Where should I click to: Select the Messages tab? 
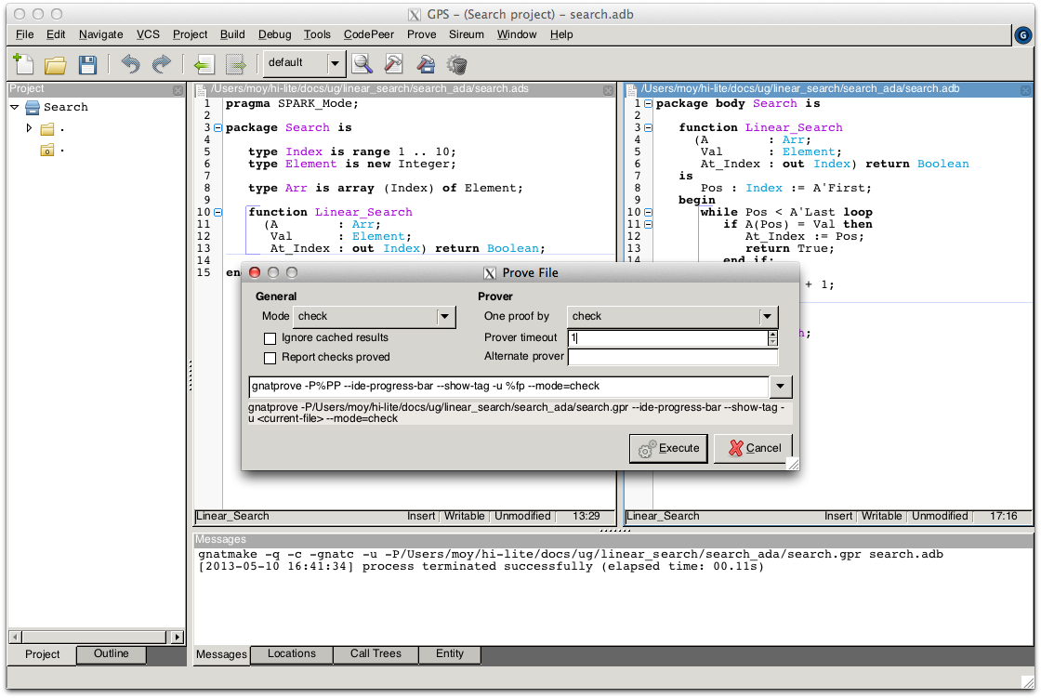[221, 655]
